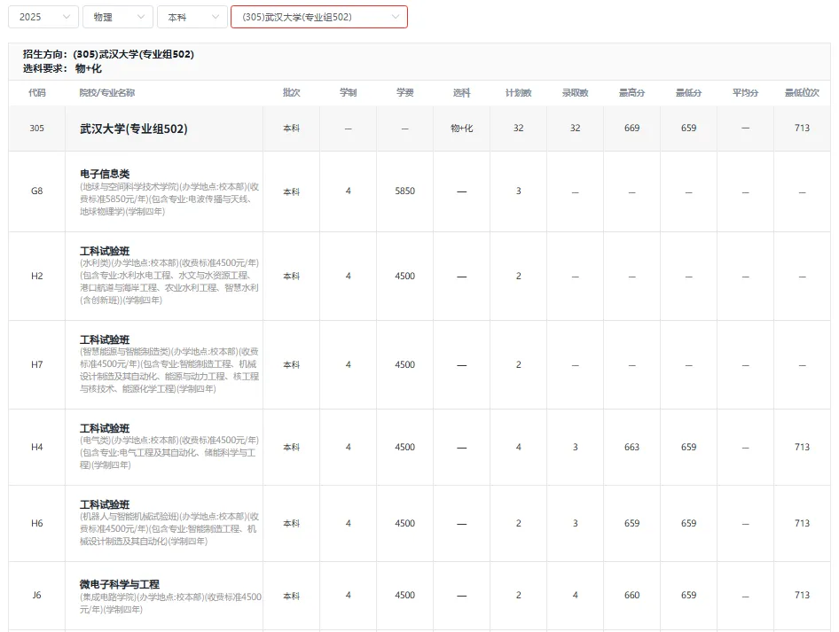Open the 物理 subject dropdown

click(x=118, y=17)
